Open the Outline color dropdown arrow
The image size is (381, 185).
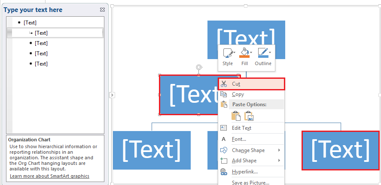pyautogui.click(x=270, y=52)
